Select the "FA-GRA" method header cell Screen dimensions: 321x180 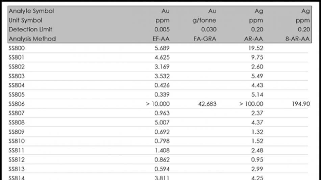point(204,39)
